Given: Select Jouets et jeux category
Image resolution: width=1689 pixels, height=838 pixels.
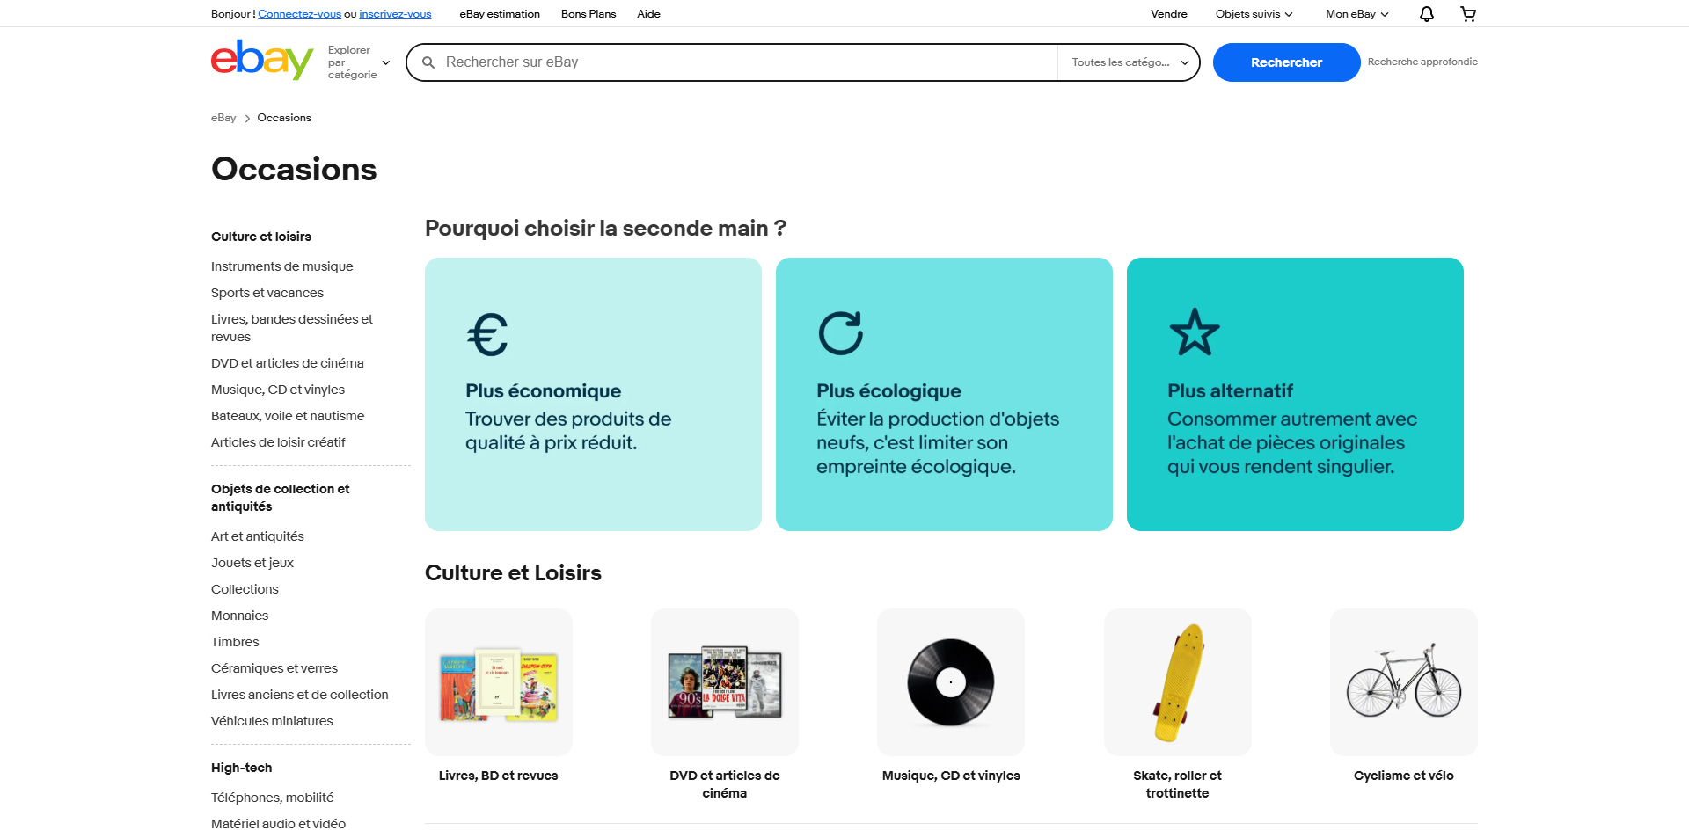Looking at the screenshot, I should tap(252, 563).
